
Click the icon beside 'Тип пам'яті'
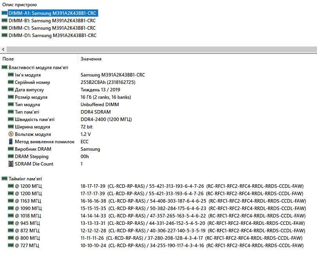11,112
